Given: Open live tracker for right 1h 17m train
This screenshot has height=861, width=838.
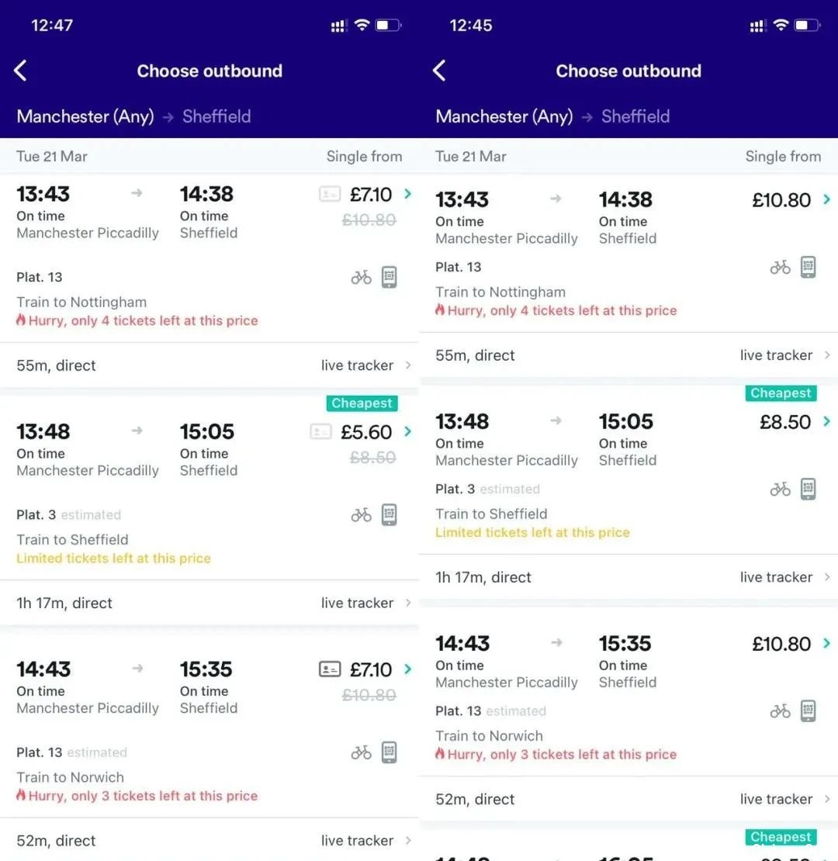Looking at the screenshot, I should pos(784,577).
